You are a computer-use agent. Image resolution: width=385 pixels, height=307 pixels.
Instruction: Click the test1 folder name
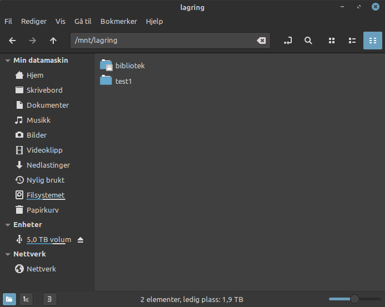124,82
